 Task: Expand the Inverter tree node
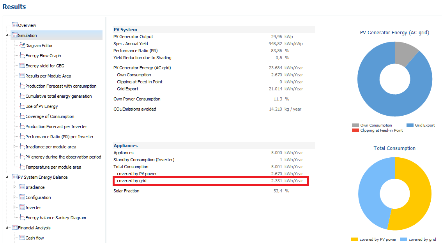[15, 208]
